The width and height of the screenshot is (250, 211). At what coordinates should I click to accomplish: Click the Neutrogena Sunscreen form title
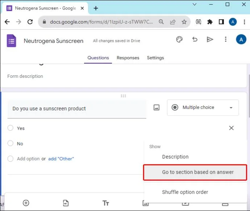click(x=54, y=41)
